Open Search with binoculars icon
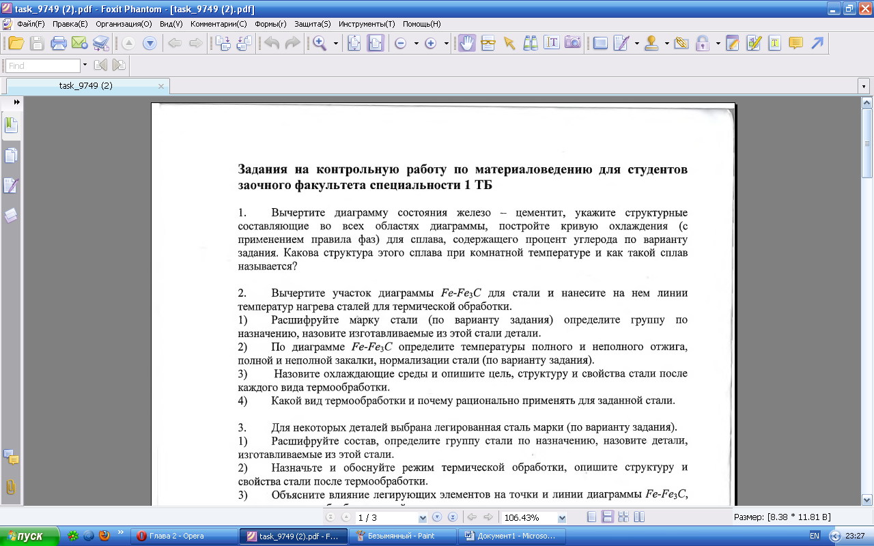Screen dimensions: 874x546 coord(531,43)
